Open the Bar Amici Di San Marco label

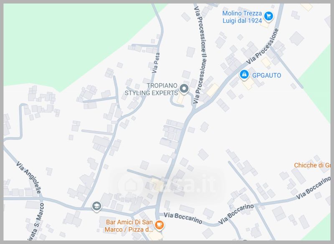[129, 226]
